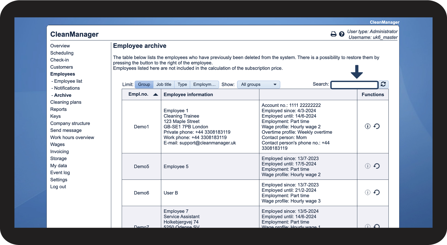Open Employee list in the sidebar
The height and width of the screenshot is (245, 447).
click(x=68, y=81)
